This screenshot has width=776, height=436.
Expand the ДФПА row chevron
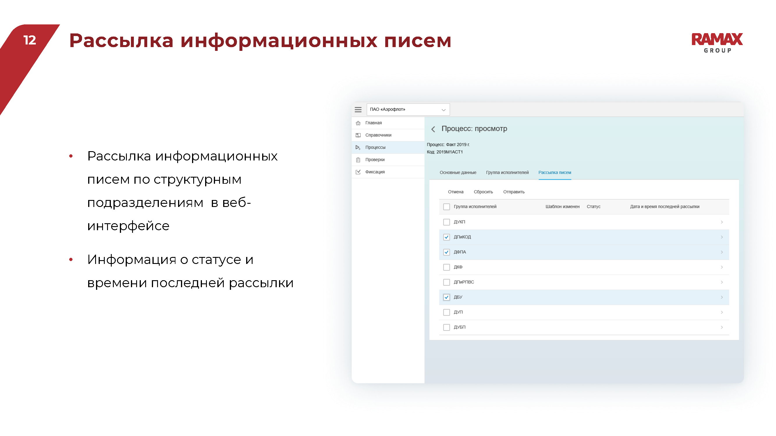(722, 252)
